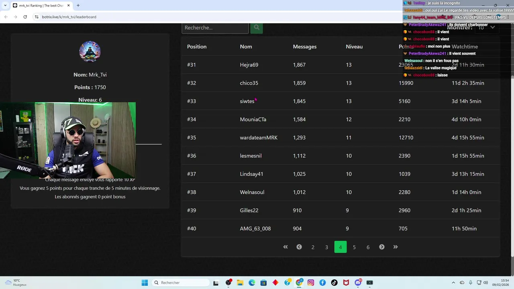Reload the page with browser refresh icon
This screenshot has width=514, height=289.
point(25,17)
